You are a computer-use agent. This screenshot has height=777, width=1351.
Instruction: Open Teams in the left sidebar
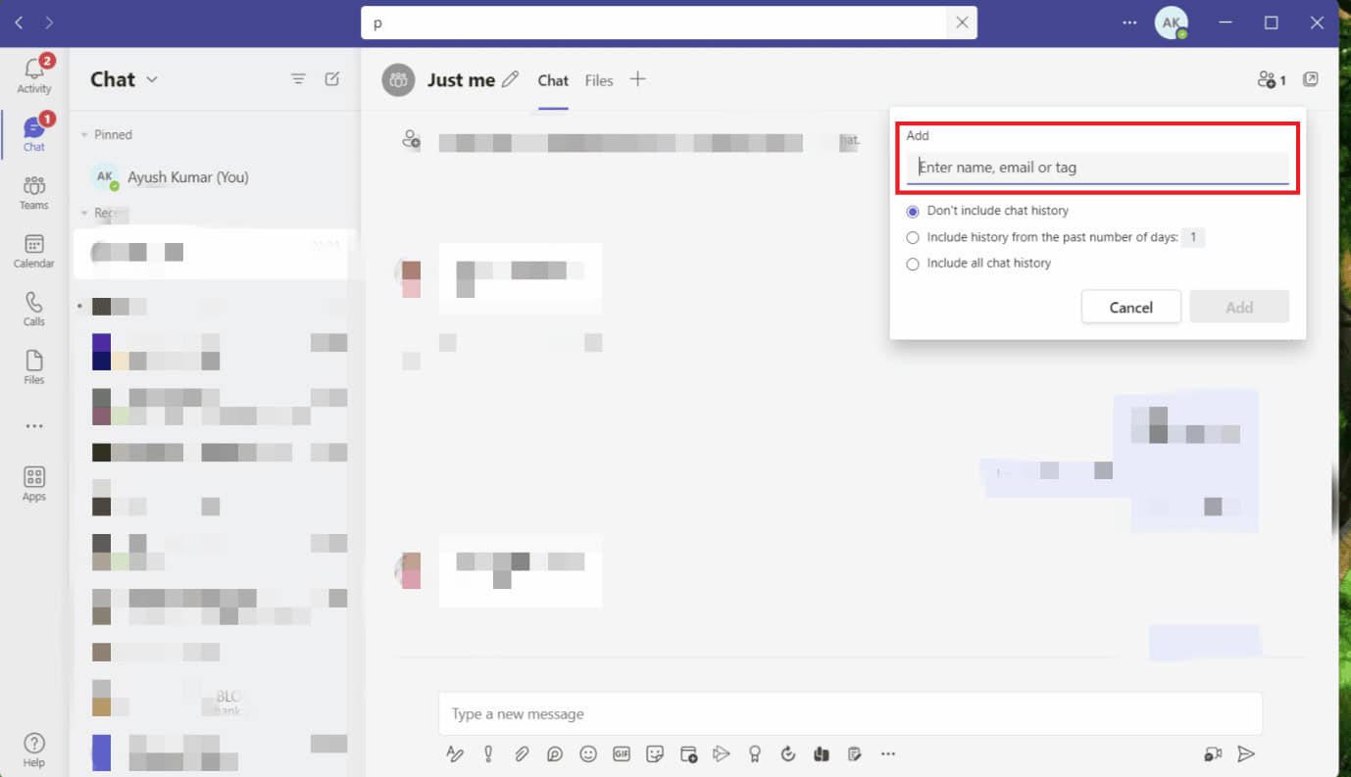(x=34, y=193)
